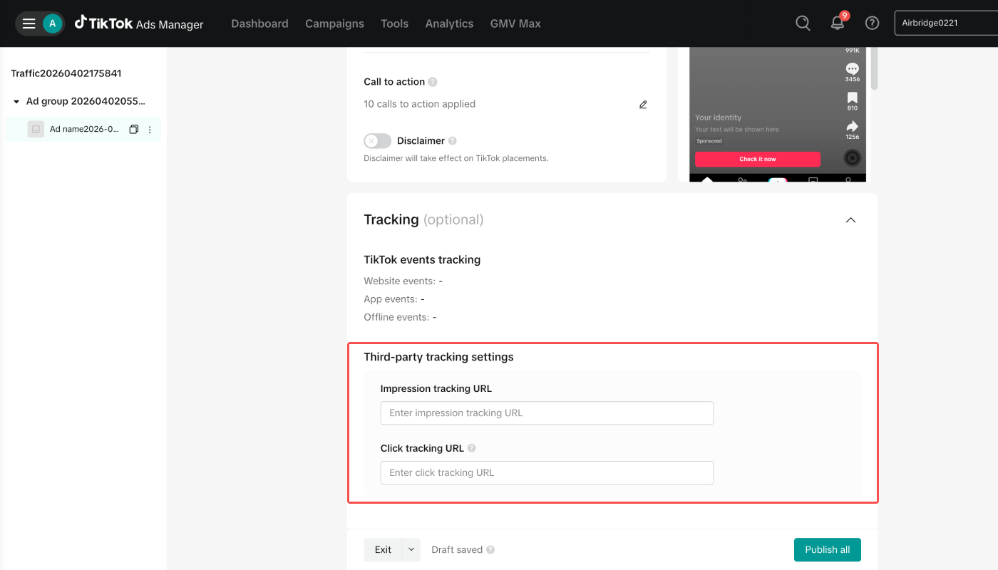Tap the comment icon in ad preview

(x=852, y=69)
